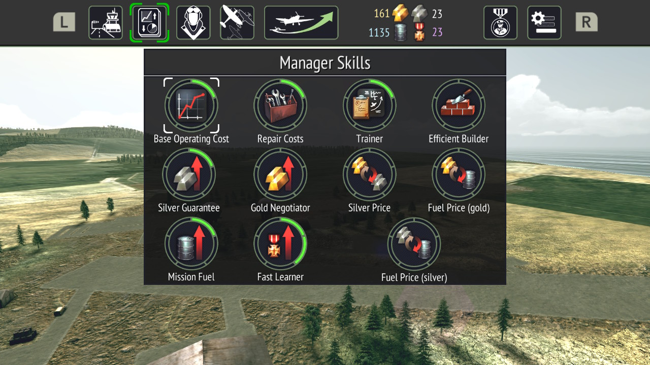The image size is (650, 365).
Task: Select the Mission Fuel barrel icon
Action: (191, 244)
